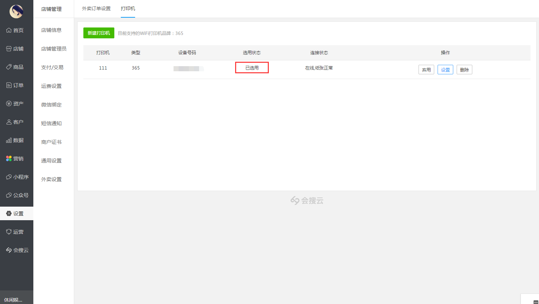The height and width of the screenshot is (304, 539).
Task: Open the mini program (小程序) icon
Action: tap(9, 177)
